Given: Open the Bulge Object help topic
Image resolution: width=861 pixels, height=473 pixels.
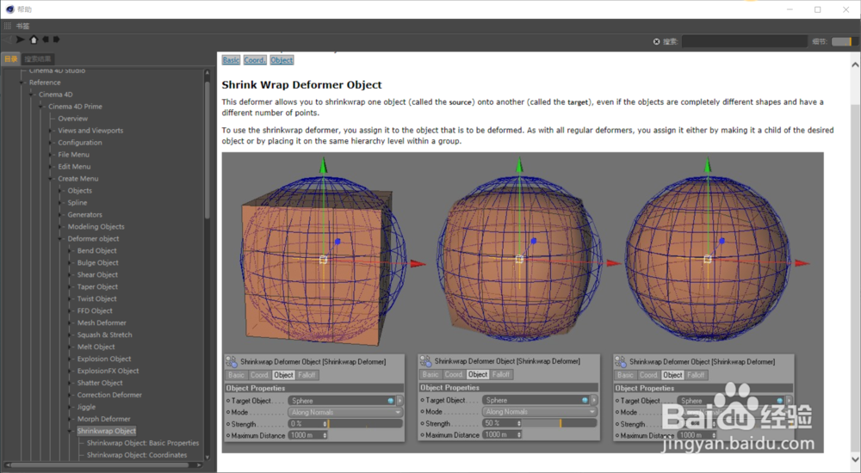Looking at the screenshot, I should point(98,263).
